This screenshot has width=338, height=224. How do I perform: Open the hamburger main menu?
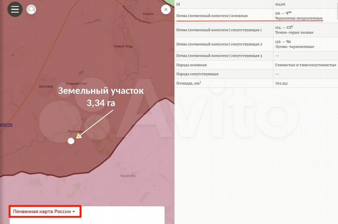pos(15,9)
